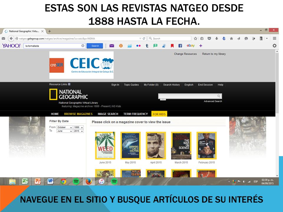Open the eBay shortcut in Yahoo toolbar
Viewport: 283px width, 212px height.
(191, 46)
